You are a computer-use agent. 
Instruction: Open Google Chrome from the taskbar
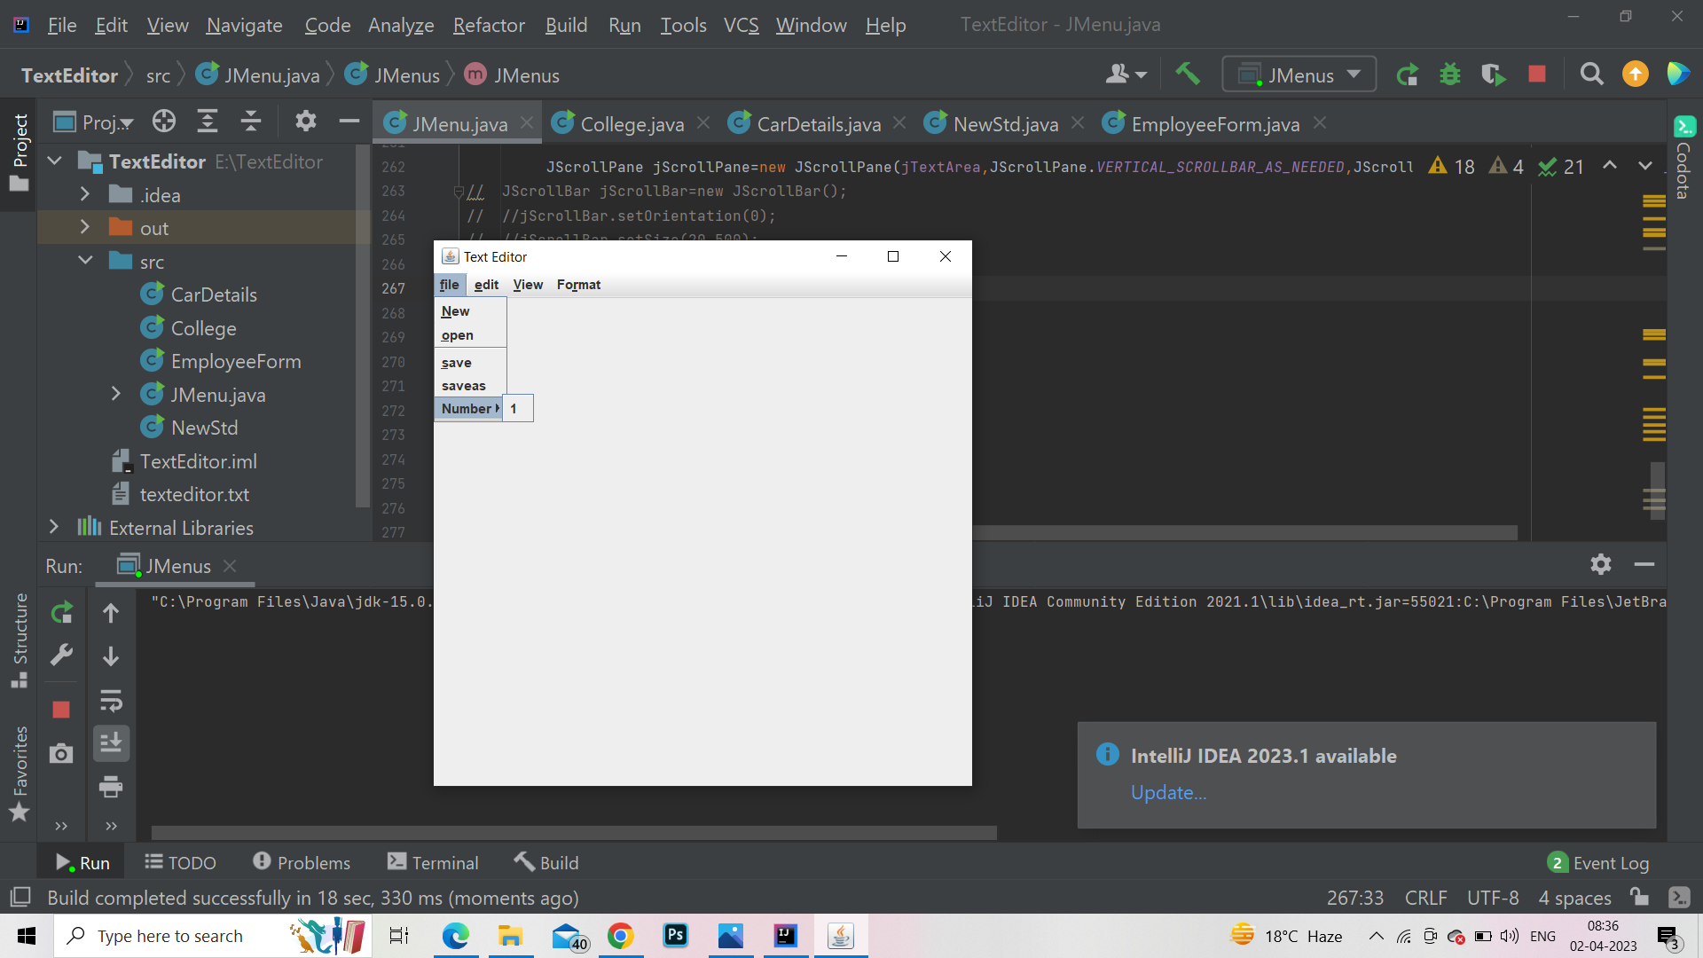(621, 936)
